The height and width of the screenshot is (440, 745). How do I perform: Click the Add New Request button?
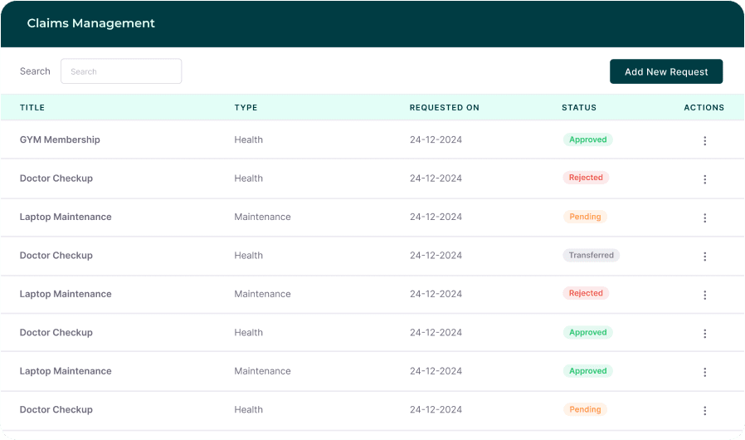tap(665, 71)
